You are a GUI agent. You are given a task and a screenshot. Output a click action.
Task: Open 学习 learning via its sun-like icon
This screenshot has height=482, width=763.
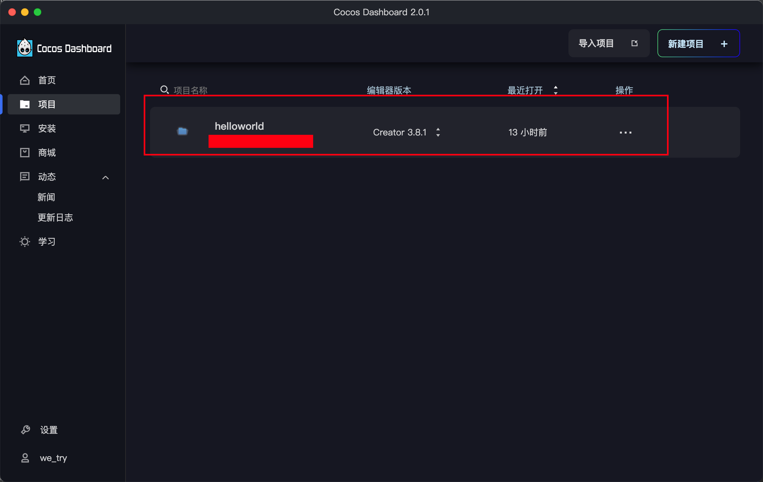tap(24, 242)
